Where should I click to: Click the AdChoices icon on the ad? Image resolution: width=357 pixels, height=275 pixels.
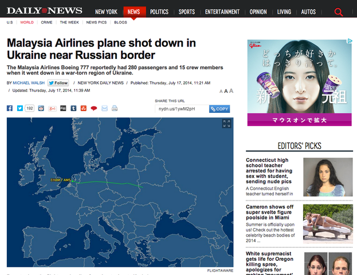coord(350,41)
